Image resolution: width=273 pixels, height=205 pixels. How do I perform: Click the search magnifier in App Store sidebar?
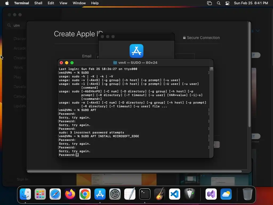(x=9, y=25)
